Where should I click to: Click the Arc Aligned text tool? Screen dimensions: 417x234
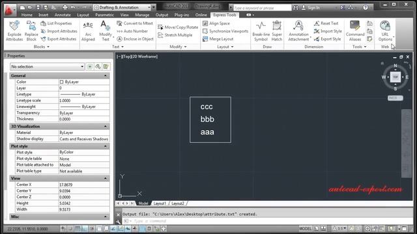click(88, 31)
